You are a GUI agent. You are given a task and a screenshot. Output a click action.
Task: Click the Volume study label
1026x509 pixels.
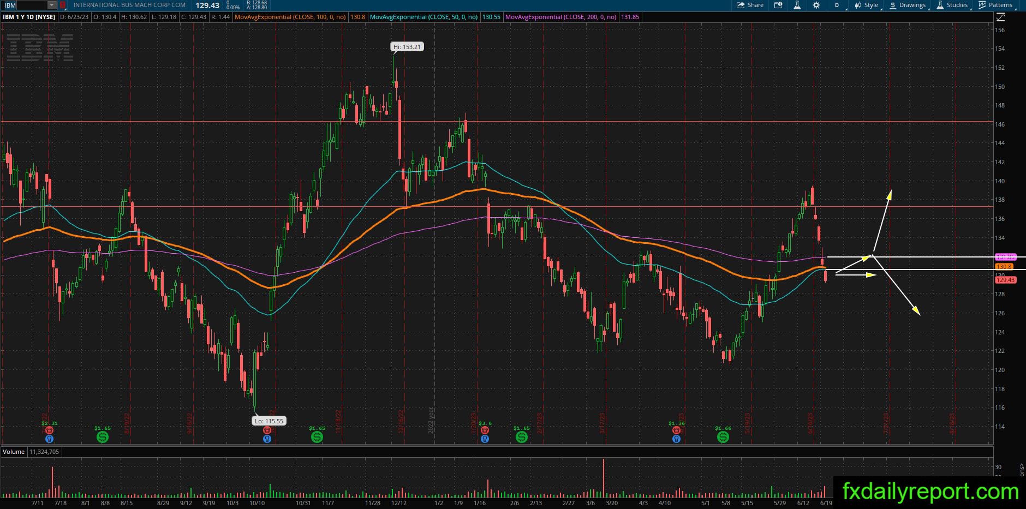click(x=14, y=452)
